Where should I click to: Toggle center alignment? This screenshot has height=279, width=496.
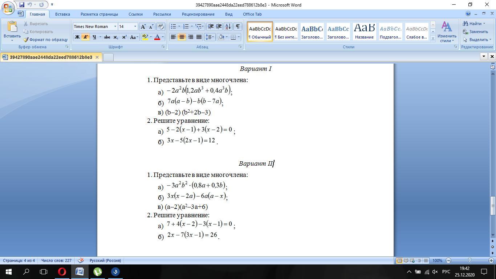click(182, 37)
